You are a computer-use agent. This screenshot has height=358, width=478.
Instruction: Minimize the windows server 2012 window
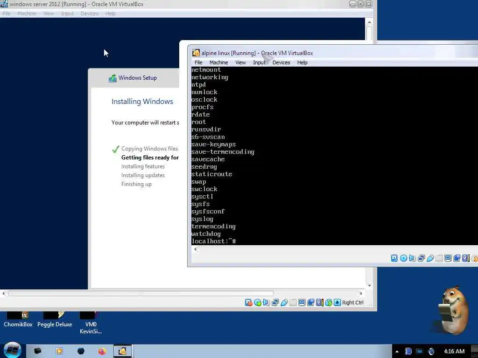point(352,4)
